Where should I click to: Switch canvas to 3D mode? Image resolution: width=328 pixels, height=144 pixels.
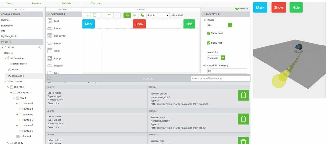coord(134,15)
